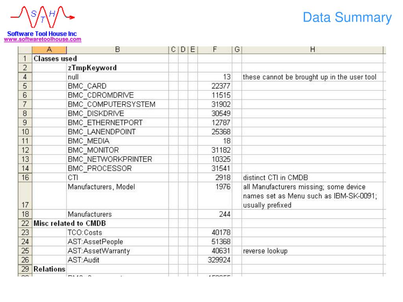Image resolution: width=403 pixels, height=302 pixels.
Task: Select column A header
Action: (x=49, y=49)
